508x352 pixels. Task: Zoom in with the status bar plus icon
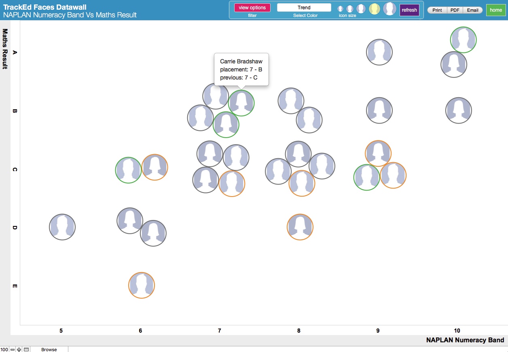[x=19, y=349]
